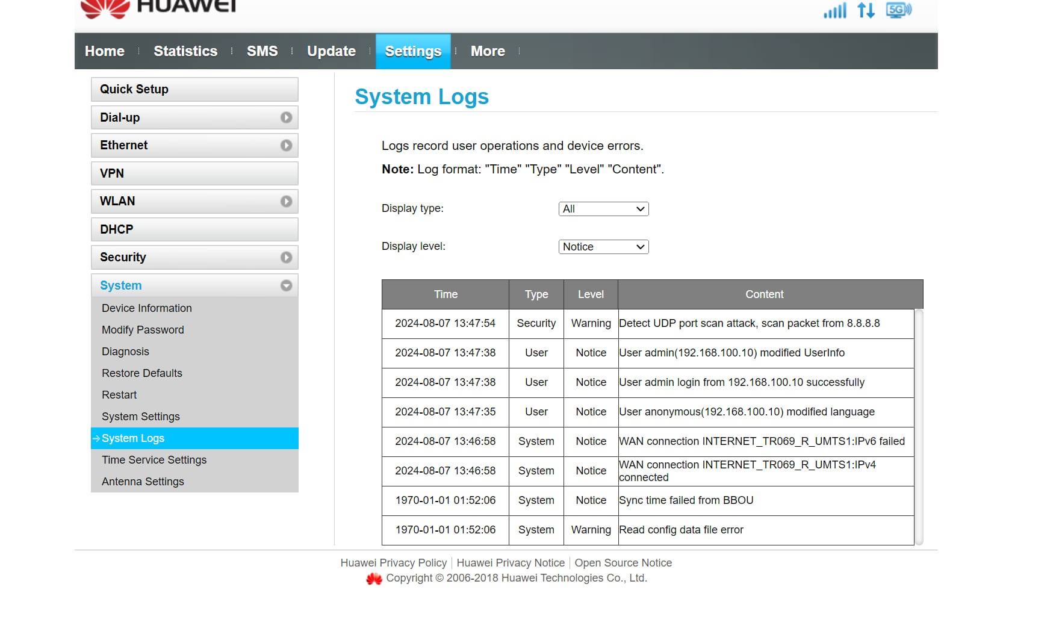Go to the Home tab
Image resolution: width=1059 pixels, height=643 pixels.
(105, 51)
